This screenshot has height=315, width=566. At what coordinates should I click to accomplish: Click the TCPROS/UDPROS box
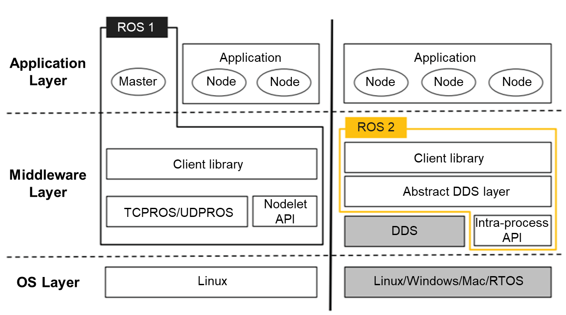pos(178,212)
